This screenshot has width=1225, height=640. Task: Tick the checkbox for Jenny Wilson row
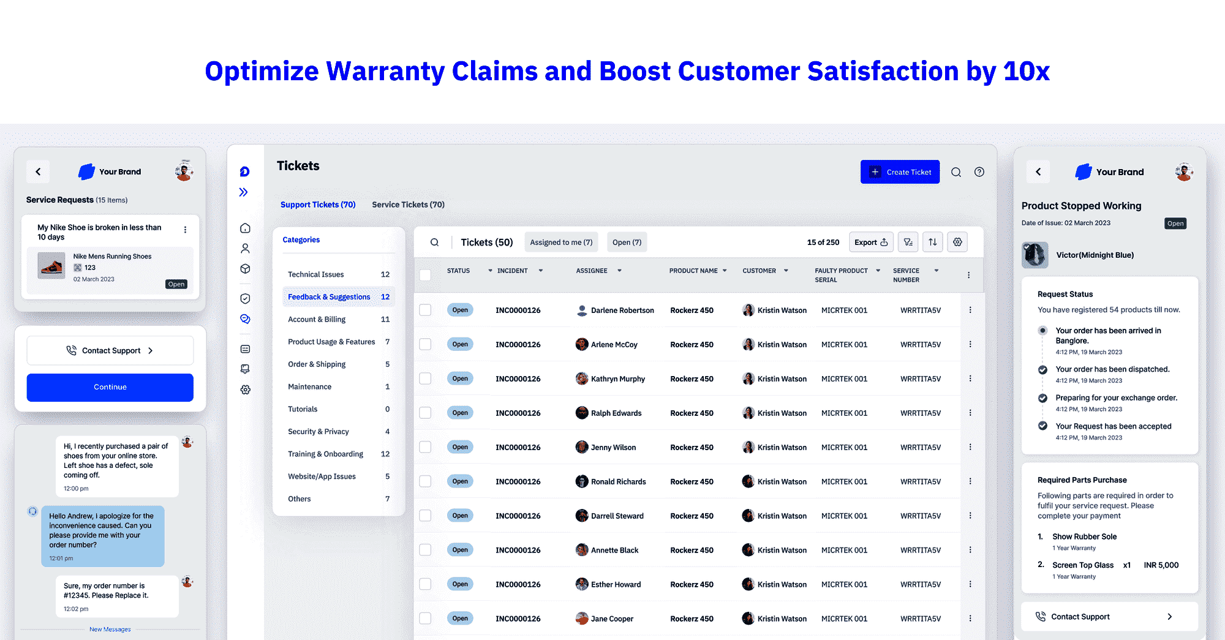coord(425,448)
